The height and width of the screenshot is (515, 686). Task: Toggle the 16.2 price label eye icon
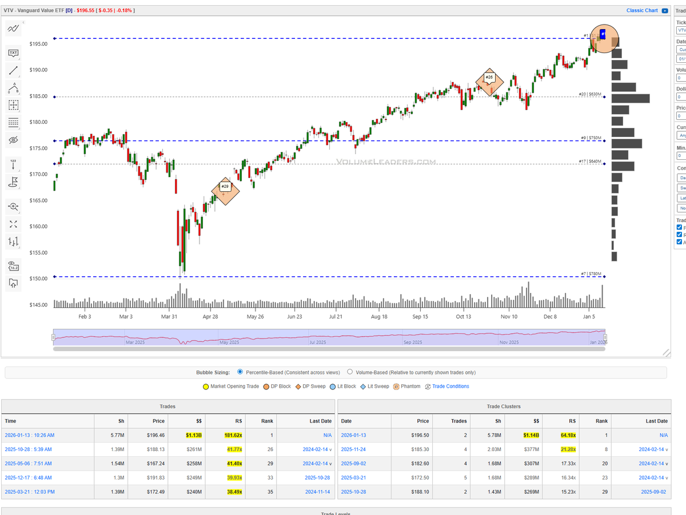[x=13, y=265]
